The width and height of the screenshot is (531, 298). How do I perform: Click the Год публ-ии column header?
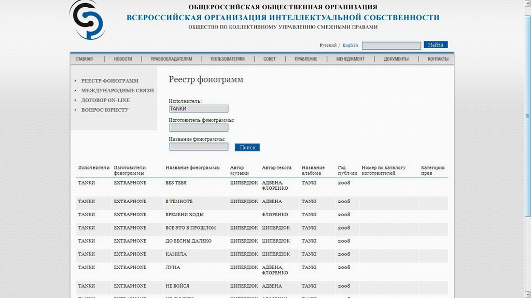pyautogui.click(x=347, y=171)
